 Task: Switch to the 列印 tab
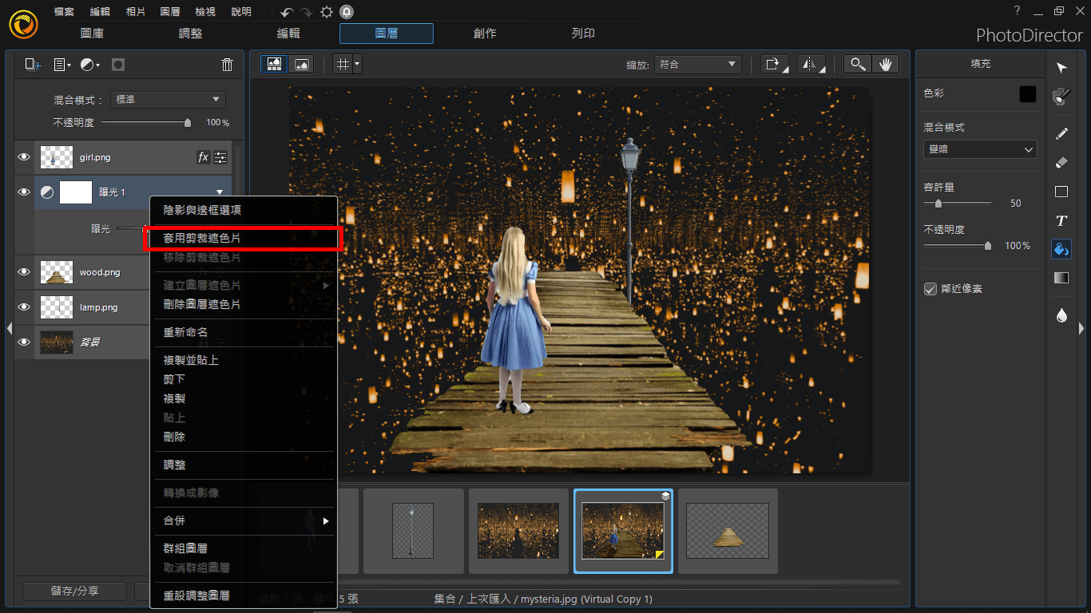tap(583, 34)
